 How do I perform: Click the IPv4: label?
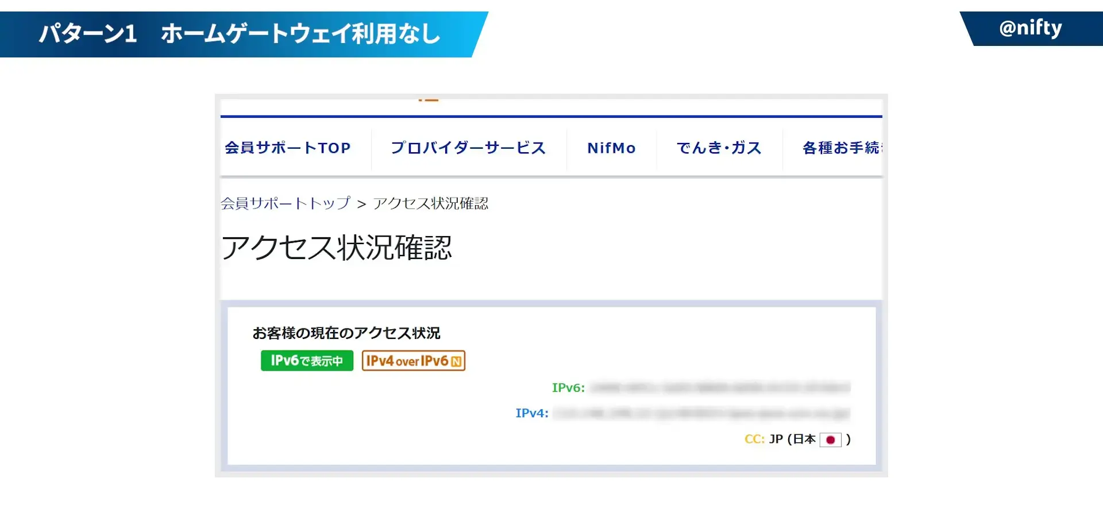pyautogui.click(x=532, y=413)
